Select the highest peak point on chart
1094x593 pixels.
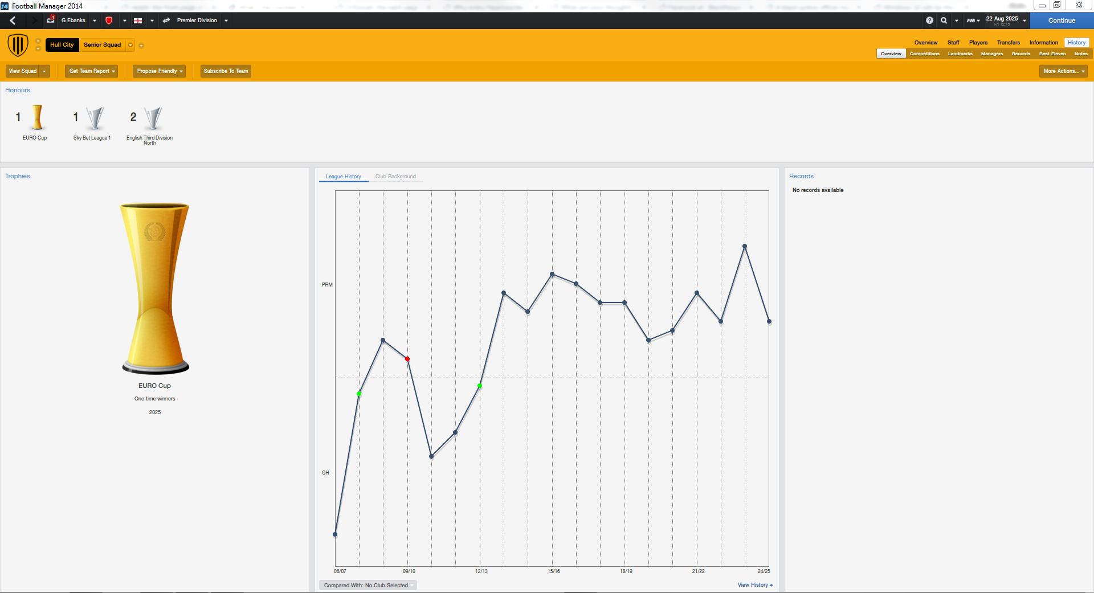tap(745, 247)
